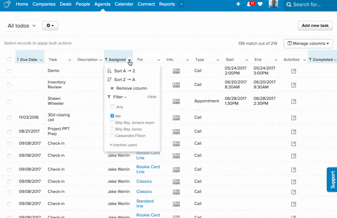
Task: Open the Manage columns dropdown
Action: (308, 43)
